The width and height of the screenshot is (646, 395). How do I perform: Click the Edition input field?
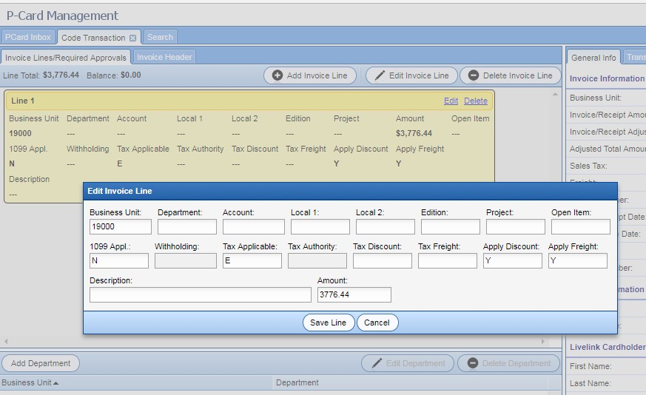click(x=451, y=226)
